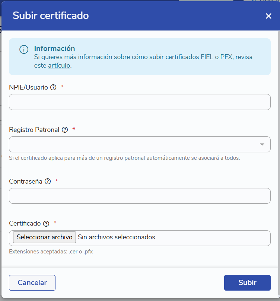
Task: Close the Subir certificado dialog
Action: 268,16
